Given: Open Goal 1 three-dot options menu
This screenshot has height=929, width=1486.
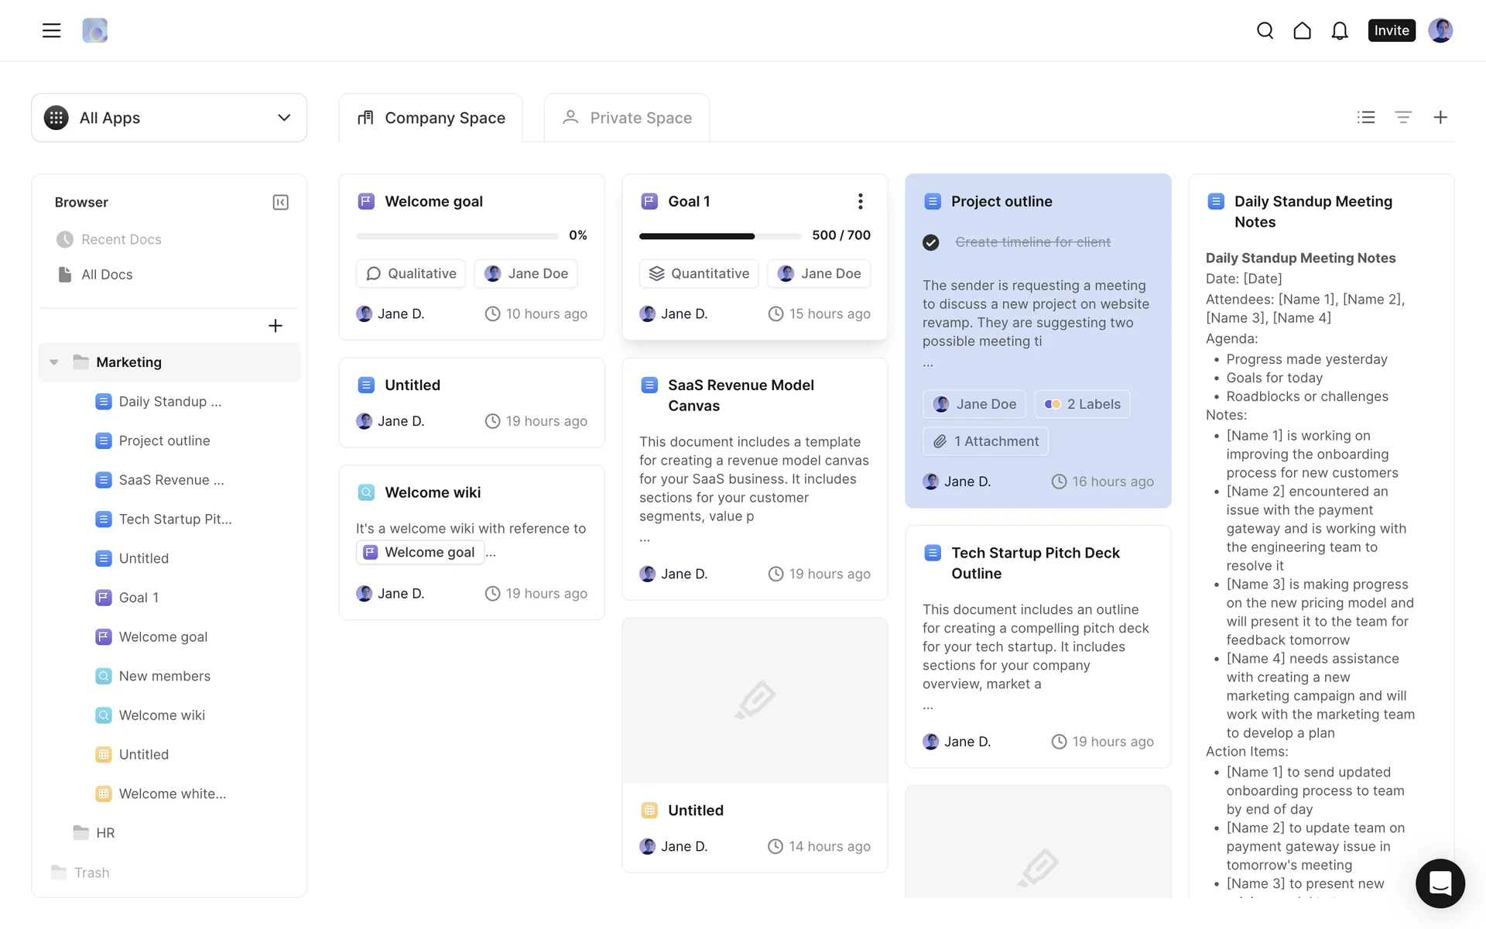Looking at the screenshot, I should pyautogui.click(x=860, y=201).
